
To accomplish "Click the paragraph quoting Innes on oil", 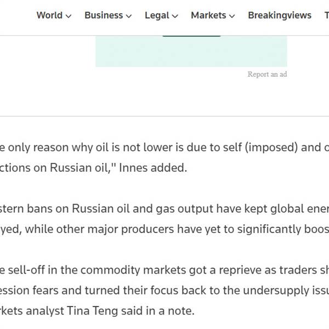I will [164, 157].
